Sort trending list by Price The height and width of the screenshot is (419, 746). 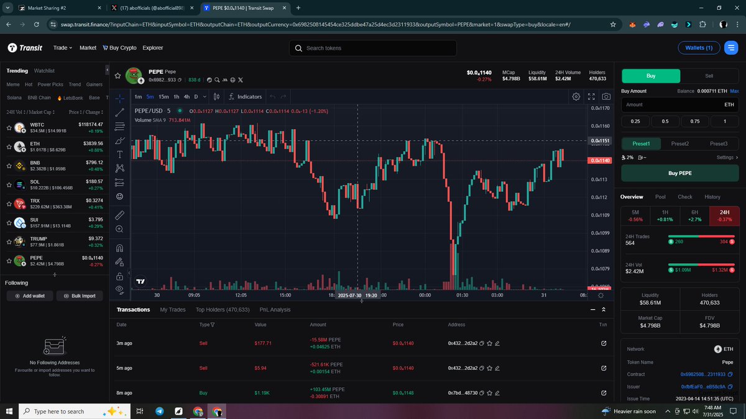[x=76, y=112]
